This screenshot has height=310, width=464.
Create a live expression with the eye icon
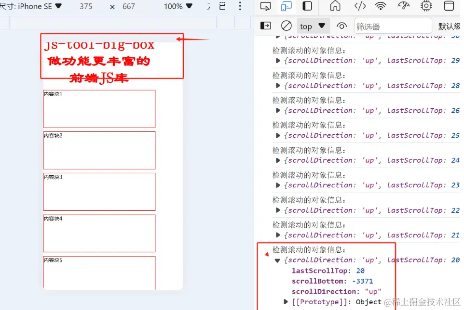(x=341, y=26)
